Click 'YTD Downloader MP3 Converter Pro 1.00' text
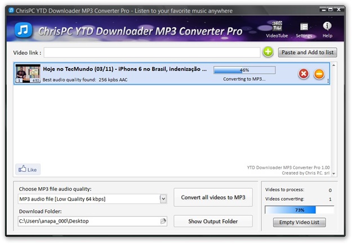 288,167
